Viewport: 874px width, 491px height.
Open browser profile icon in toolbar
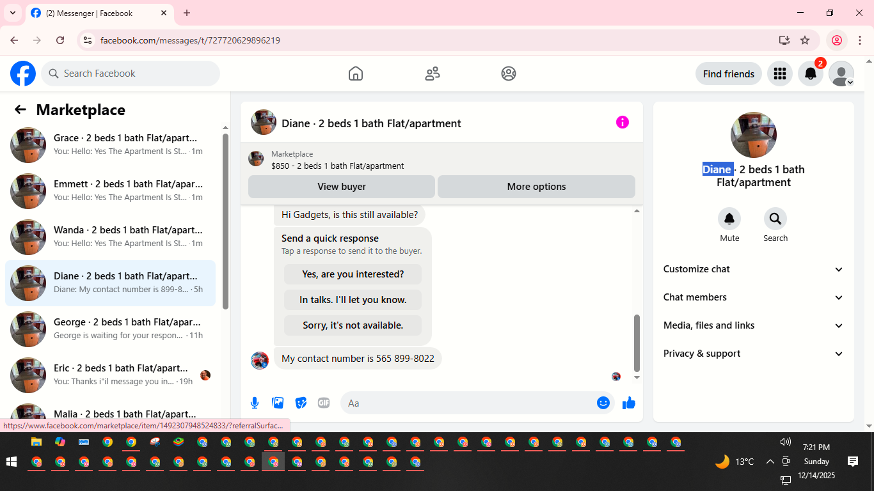click(836, 40)
